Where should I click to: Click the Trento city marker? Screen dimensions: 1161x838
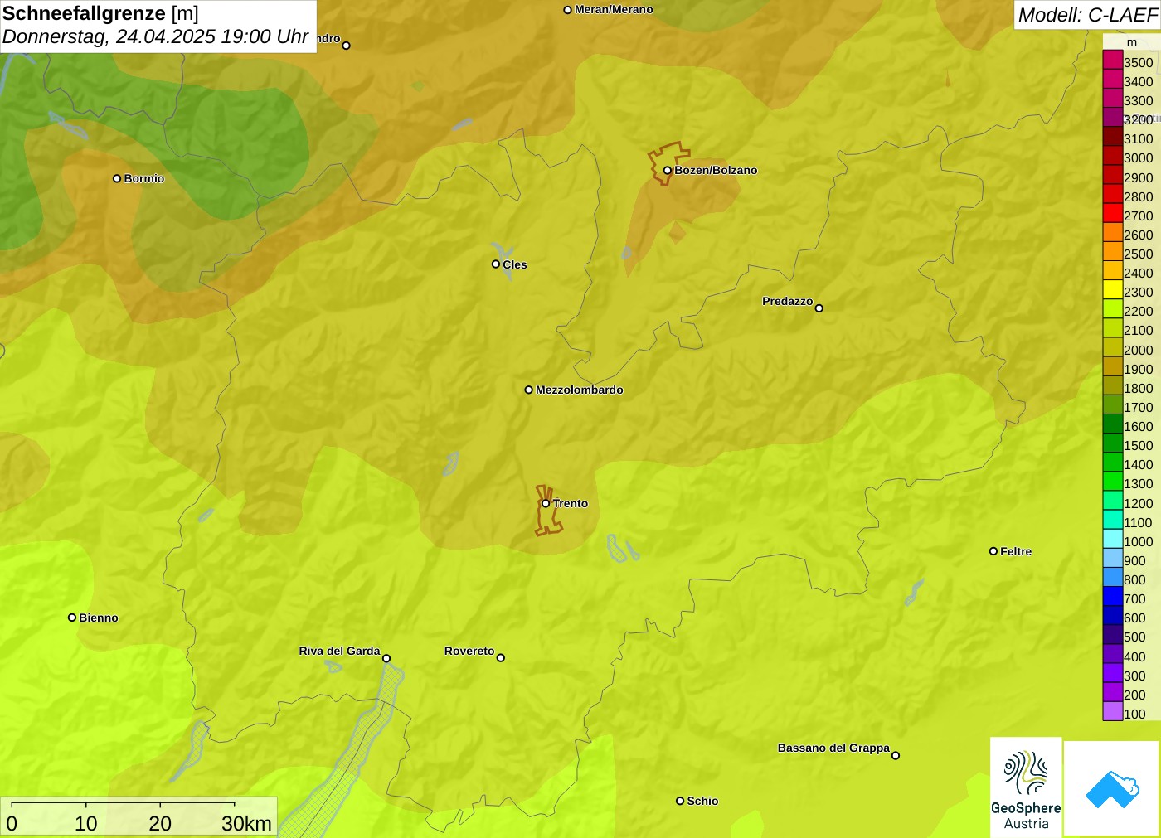(x=546, y=503)
